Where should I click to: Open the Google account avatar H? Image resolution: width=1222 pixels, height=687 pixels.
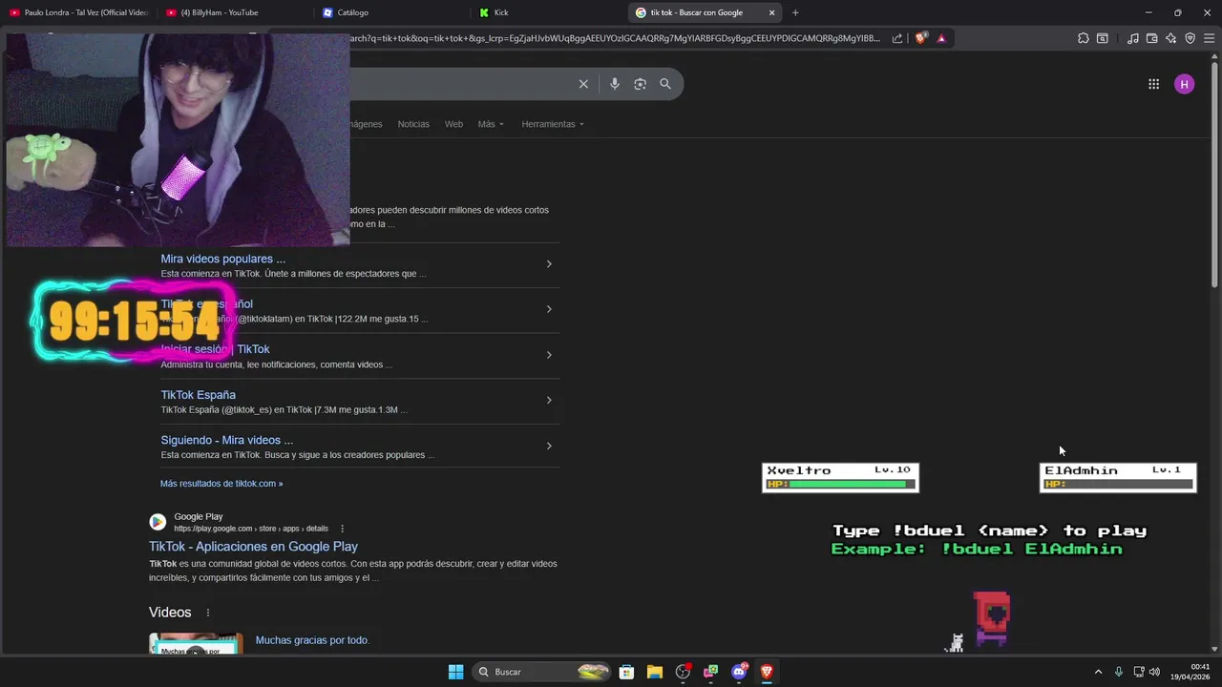click(1185, 84)
